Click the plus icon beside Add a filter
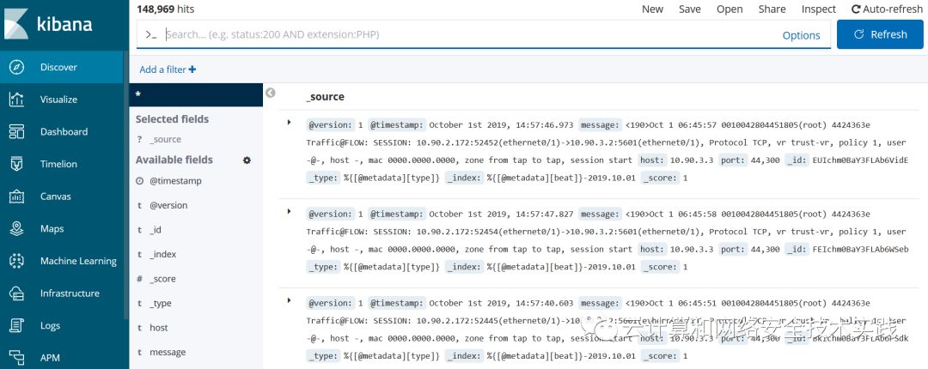The height and width of the screenshot is (369, 928). click(192, 70)
